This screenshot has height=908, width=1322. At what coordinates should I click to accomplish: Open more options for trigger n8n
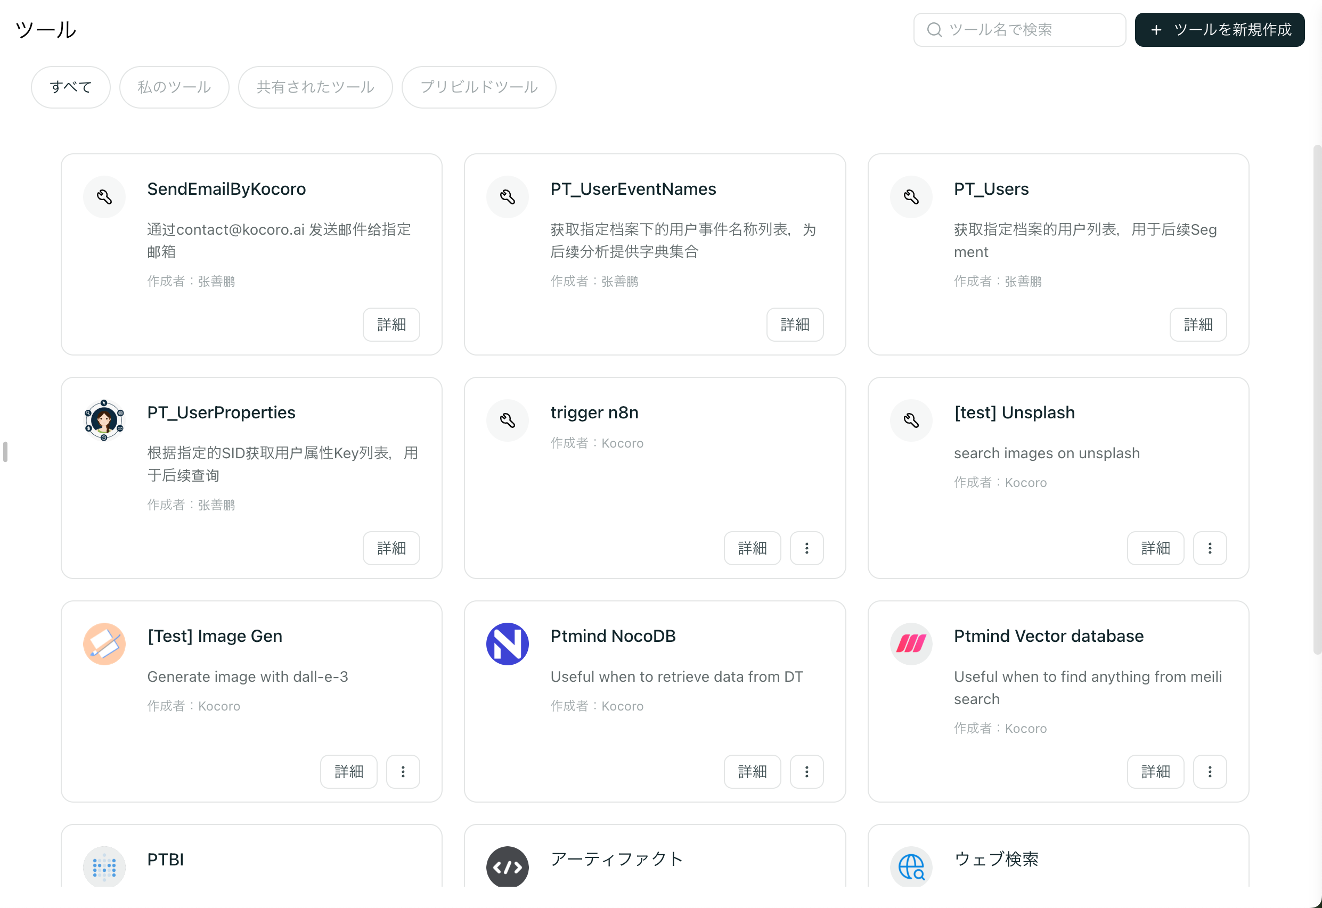[x=806, y=548]
